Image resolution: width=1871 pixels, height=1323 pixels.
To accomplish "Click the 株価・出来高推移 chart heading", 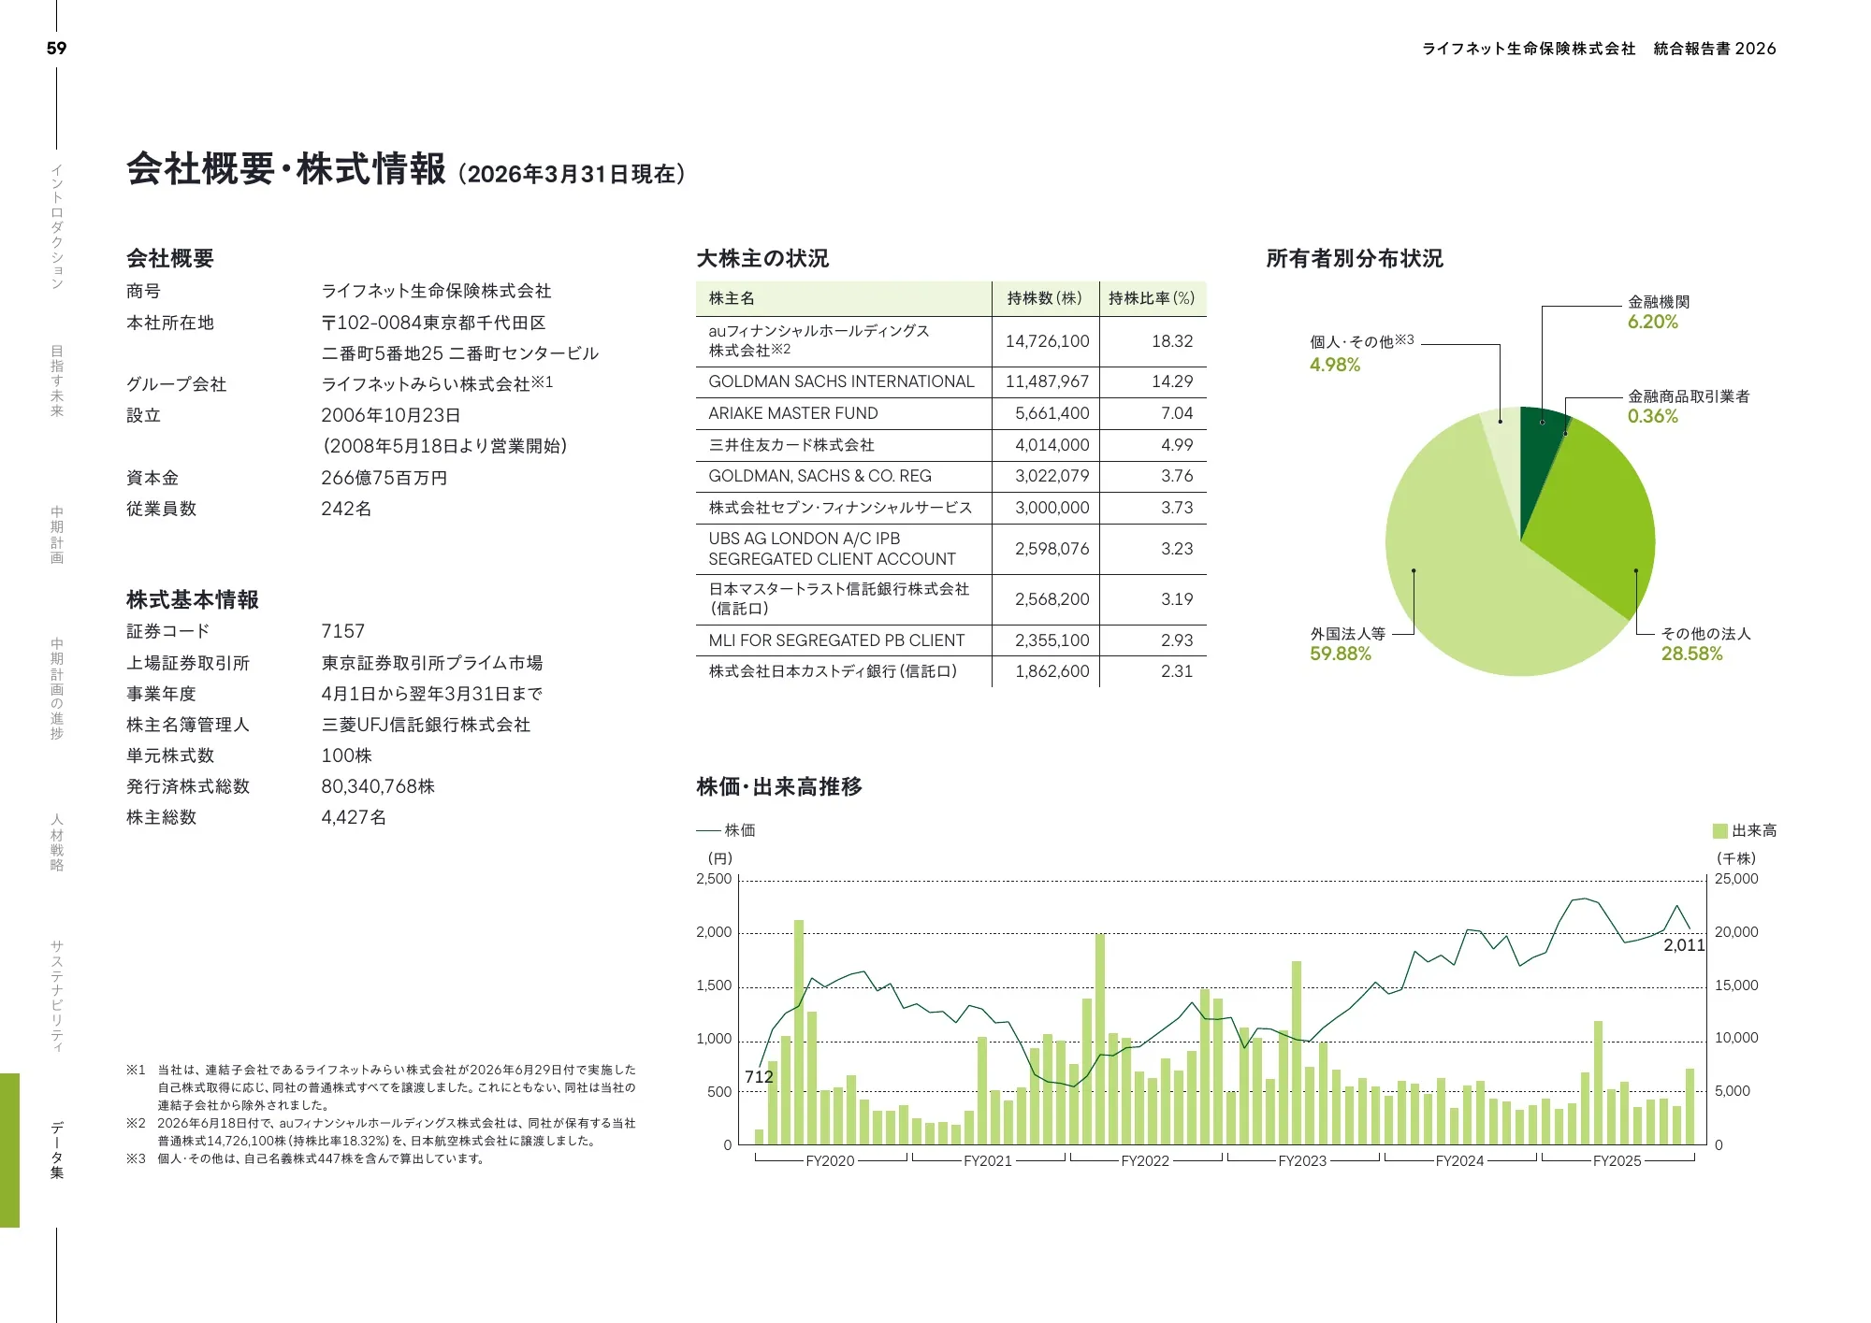I will point(779,786).
